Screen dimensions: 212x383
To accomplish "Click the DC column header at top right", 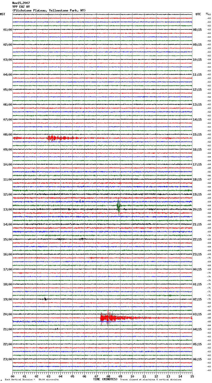I will pyautogui.click(x=207, y=13).
